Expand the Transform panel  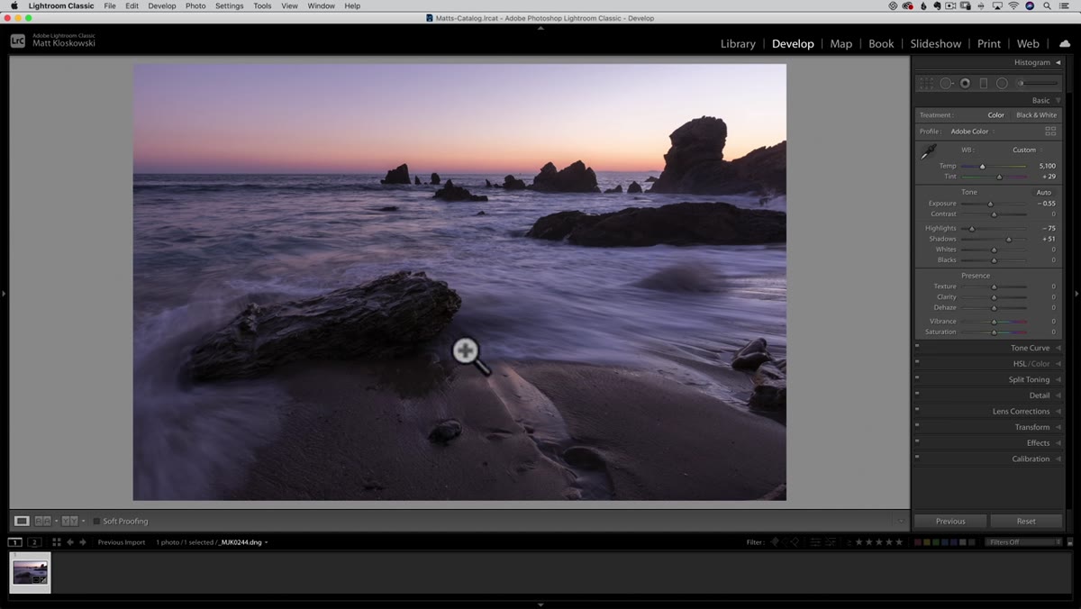tap(1058, 427)
